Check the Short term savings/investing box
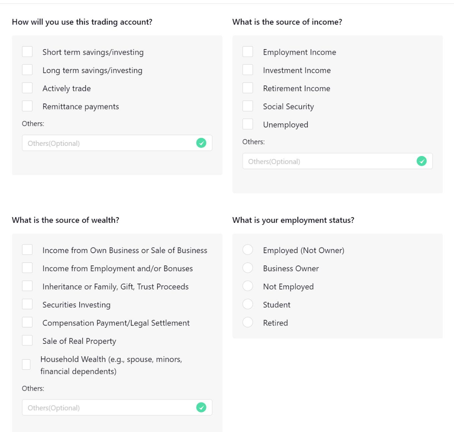Screen dimensions: 454x432 pyautogui.click(x=27, y=52)
